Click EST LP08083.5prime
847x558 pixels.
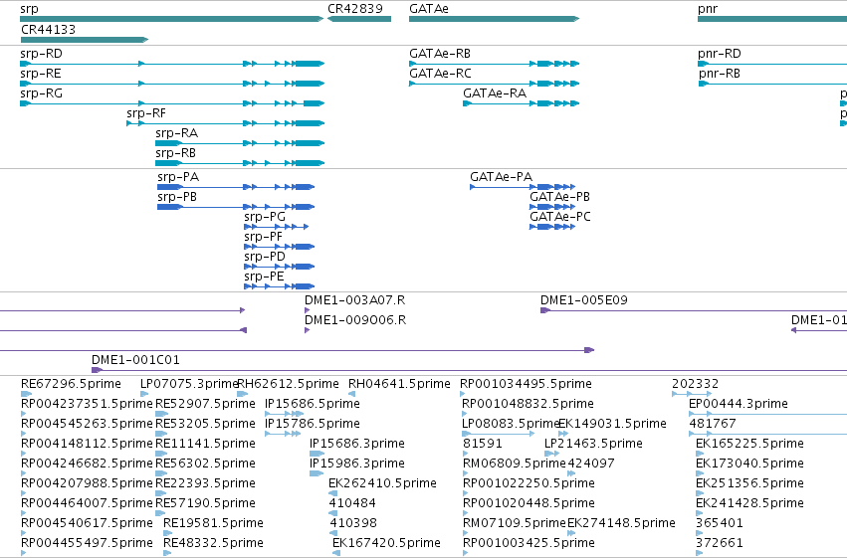click(x=498, y=434)
